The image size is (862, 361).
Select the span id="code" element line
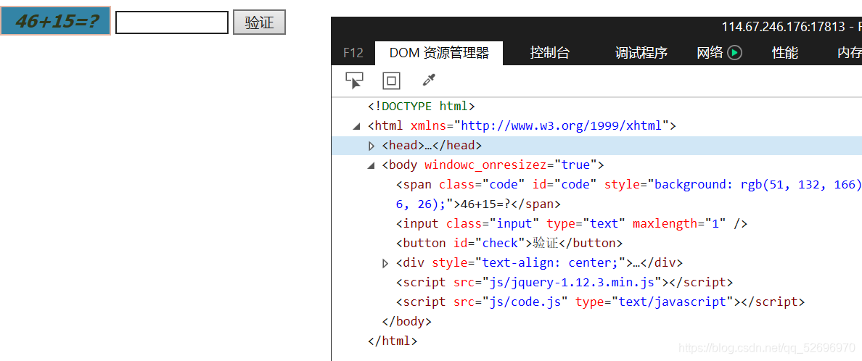[628, 185]
